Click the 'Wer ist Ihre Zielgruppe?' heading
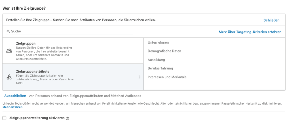This screenshot has width=287, height=121. (x=24, y=8)
